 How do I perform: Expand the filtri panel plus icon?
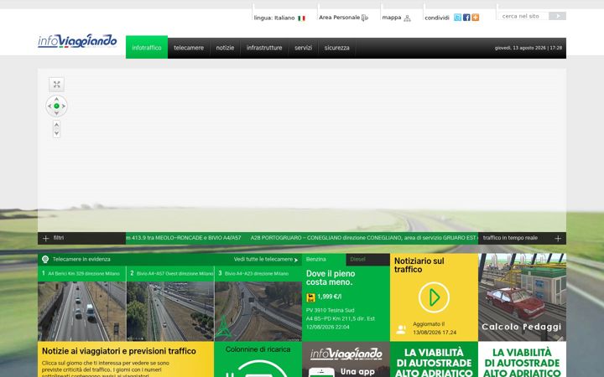click(x=46, y=239)
